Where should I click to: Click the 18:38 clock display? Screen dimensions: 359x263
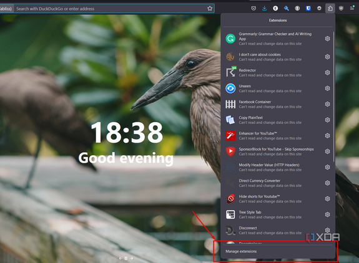127,133
